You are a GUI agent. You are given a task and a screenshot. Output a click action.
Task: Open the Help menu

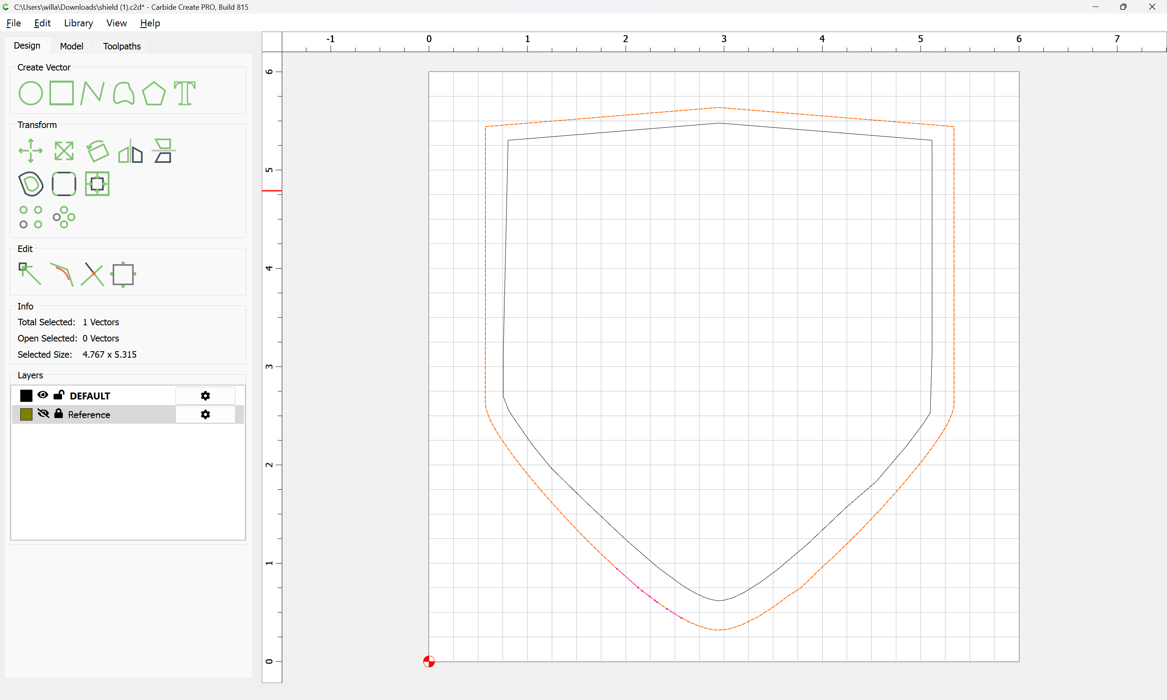[x=150, y=23]
